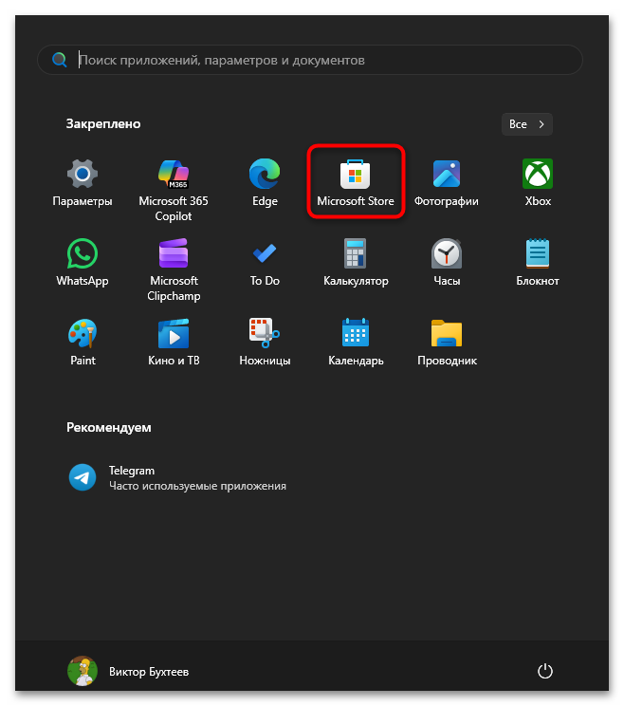Expand all apps with Все button
Image resolution: width=624 pixels, height=706 pixels.
tap(526, 124)
